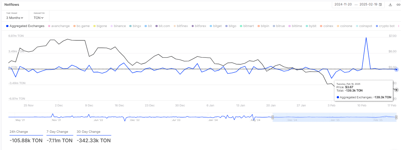The image size is (401, 150).
Task: Click the start date 2024-11-20 field
Action: [x=343, y=4]
